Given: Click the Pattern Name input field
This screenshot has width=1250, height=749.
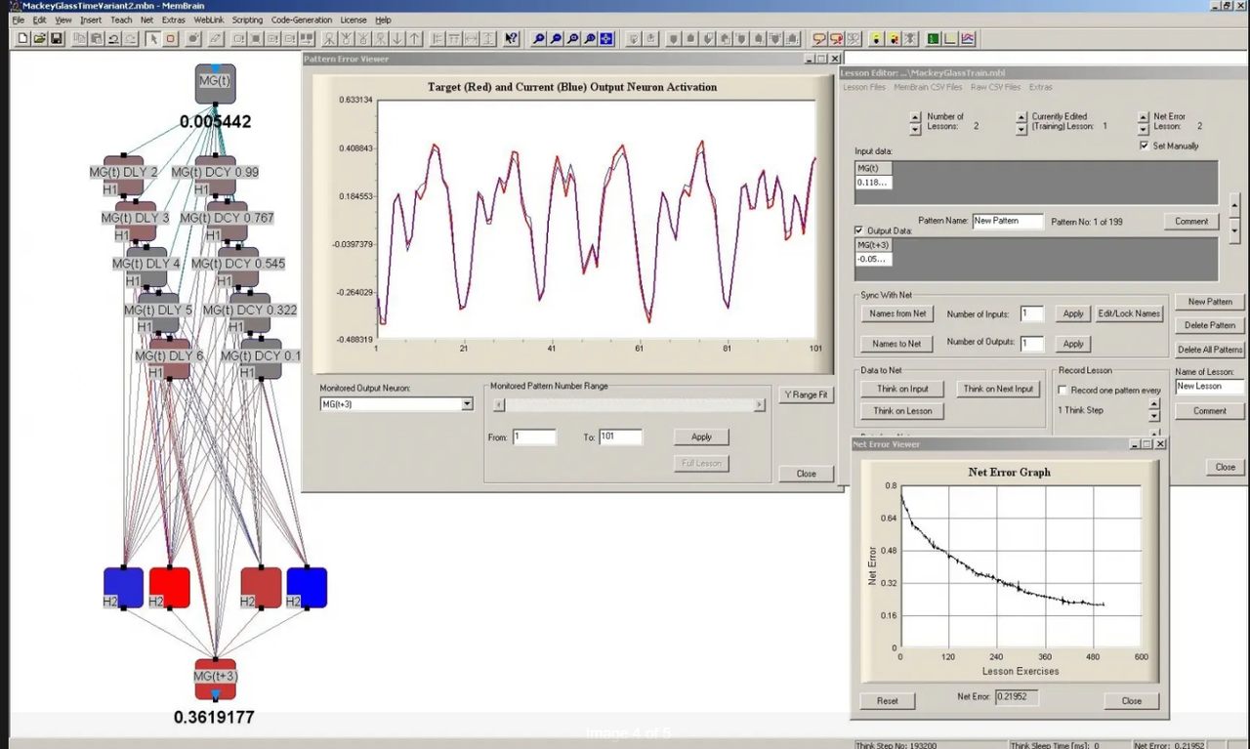Looking at the screenshot, I should [1008, 221].
